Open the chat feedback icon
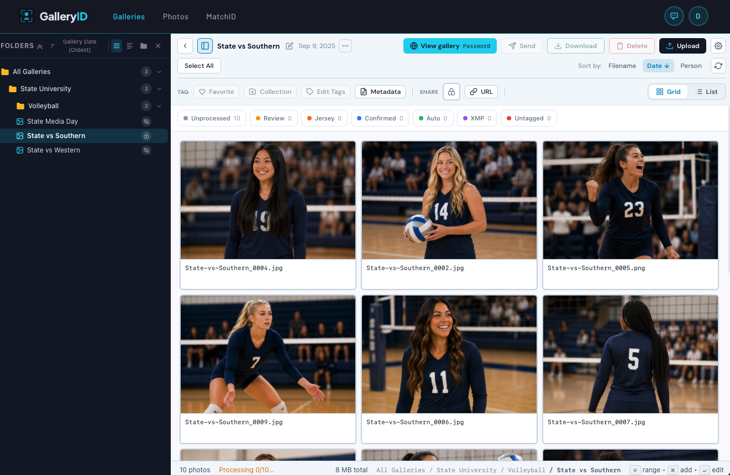The width and height of the screenshot is (730, 475). point(674,17)
